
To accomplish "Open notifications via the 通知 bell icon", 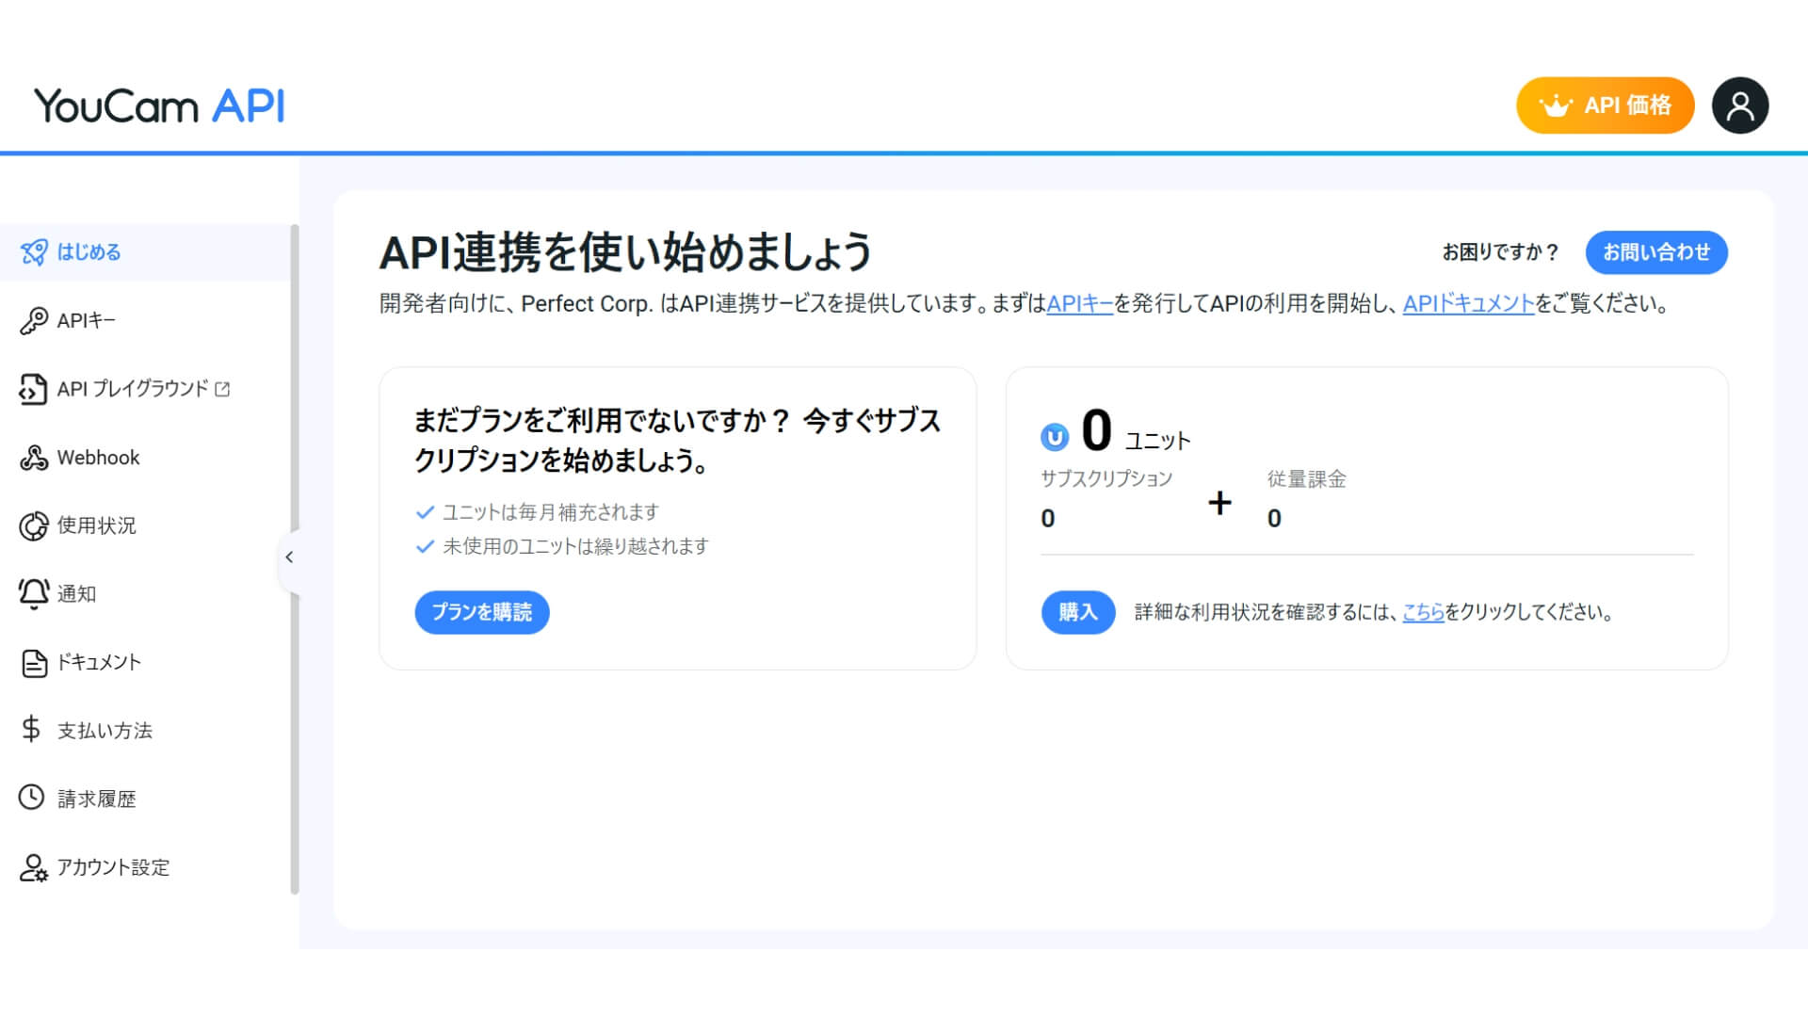I will click(34, 593).
